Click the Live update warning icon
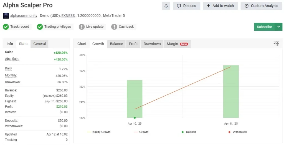The height and width of the screenshot is (145, 284). pos(82,27)
